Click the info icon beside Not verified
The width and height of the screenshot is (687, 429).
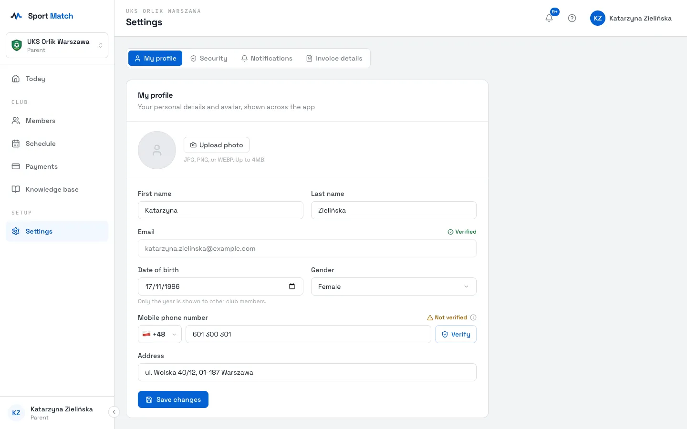473,317
